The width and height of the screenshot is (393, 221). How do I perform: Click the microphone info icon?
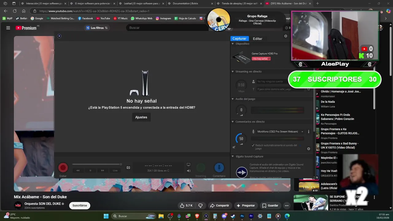309,132
